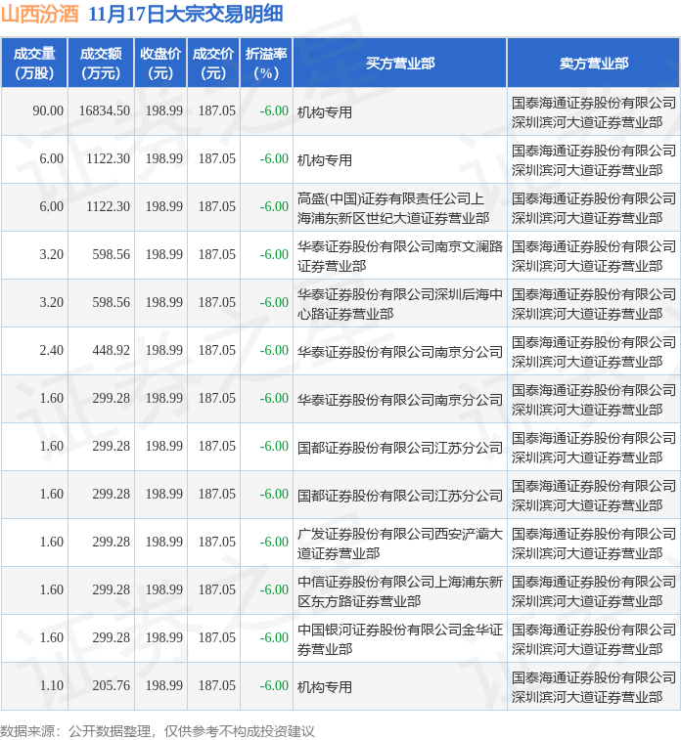Viewport: 681px width, 740px height.
Task: Click the 成交价(元) column header
Action: coord(213,64)
